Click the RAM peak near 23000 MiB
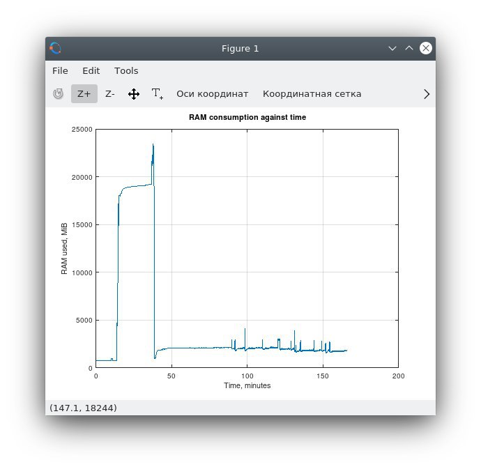The image size is (481, 469). click(x=153, y=146)
